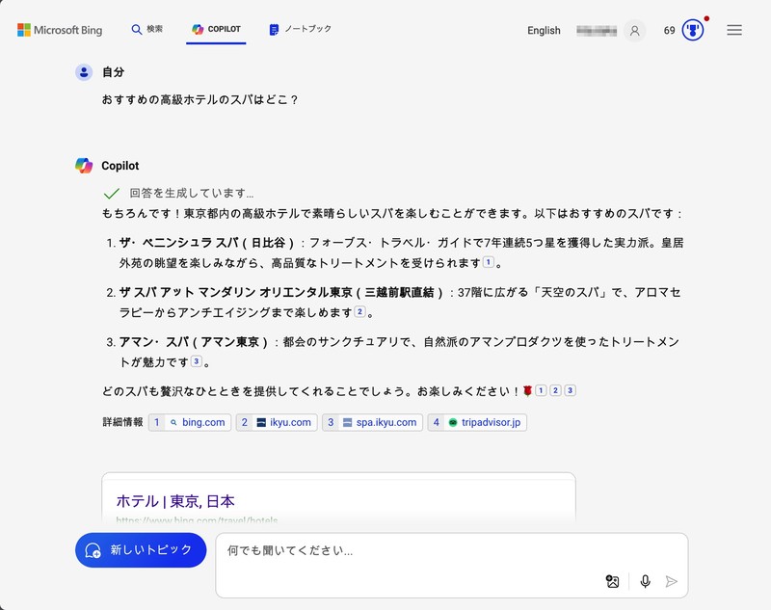The width and height of the screenshot is (771, 610).
Task: Open the 検索 search tab
Action: (x=147, y=30)
